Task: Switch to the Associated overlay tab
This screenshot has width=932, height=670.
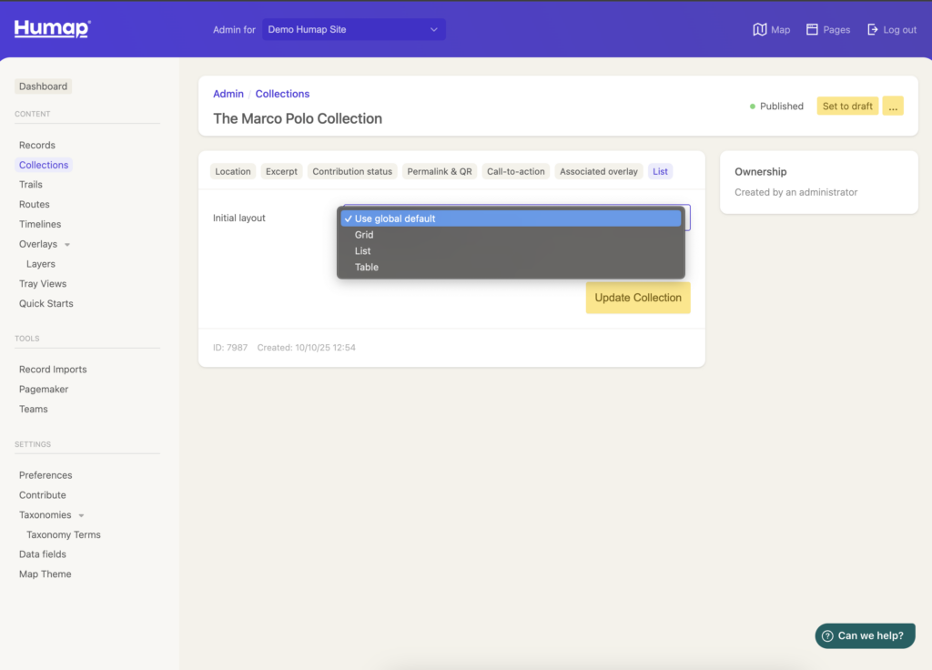Action: tap(599, 171)
